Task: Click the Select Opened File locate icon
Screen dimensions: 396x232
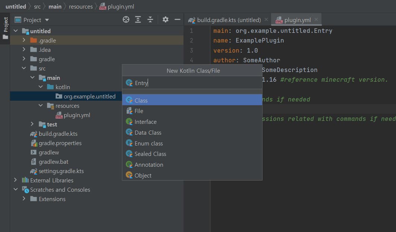Action: [x=126, y=20]
